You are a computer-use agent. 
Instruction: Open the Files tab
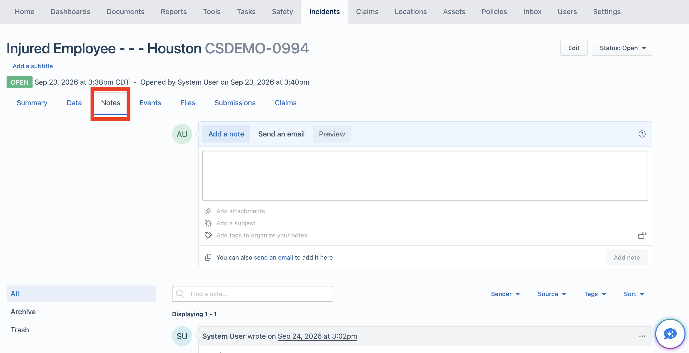(x=187, y=103)
